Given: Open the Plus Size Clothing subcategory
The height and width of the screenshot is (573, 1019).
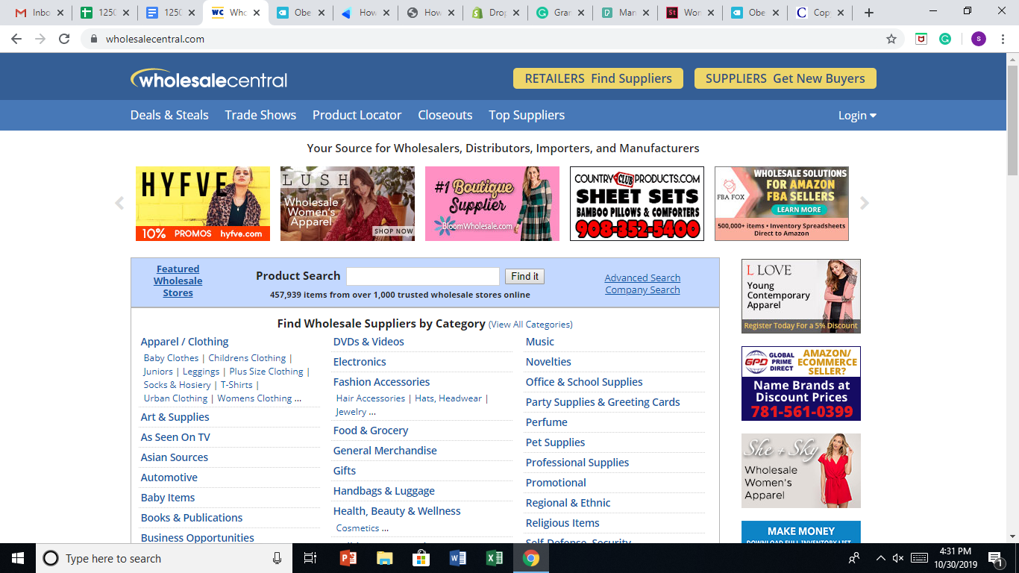Looking at the screenshot, I should pos(266,372).
